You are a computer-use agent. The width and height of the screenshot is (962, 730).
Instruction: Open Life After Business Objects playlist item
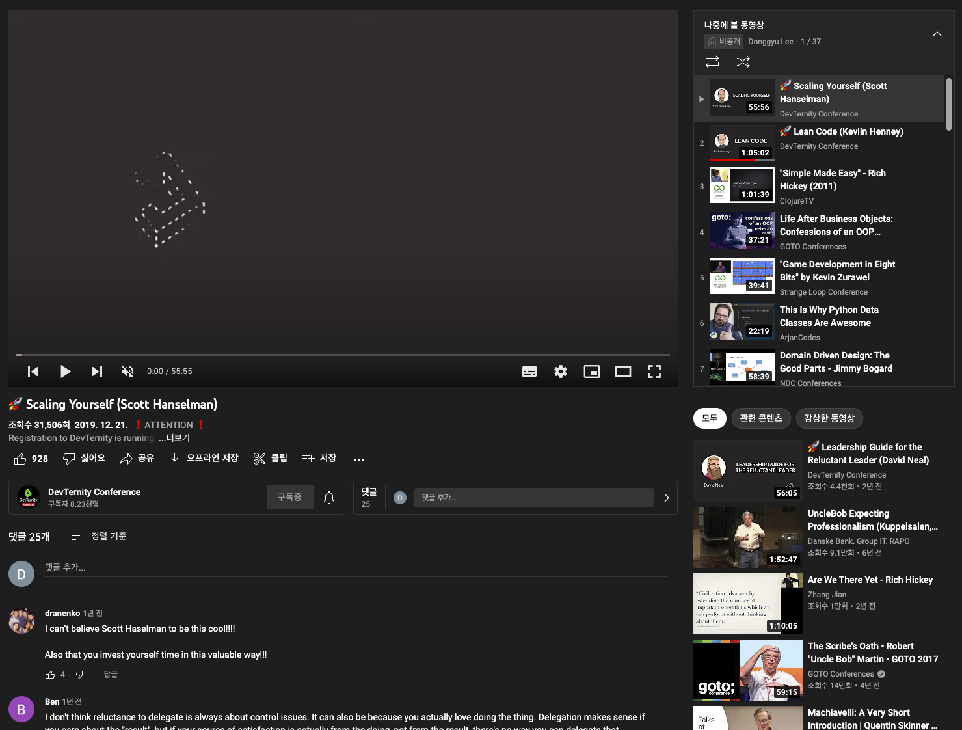coord(818,232)
